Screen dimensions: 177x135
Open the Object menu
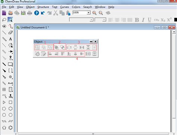click(x=30, y=7)
